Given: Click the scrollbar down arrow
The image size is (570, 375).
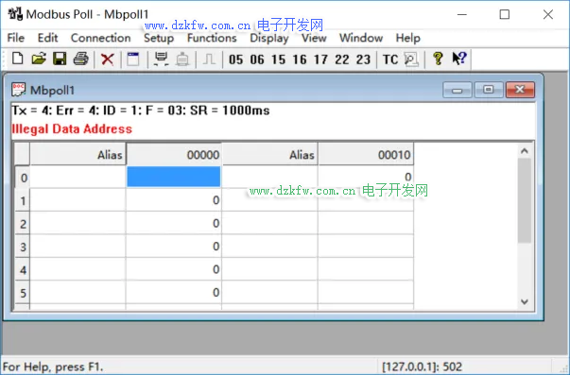Looking at the screenshot, I should [525, 301].
